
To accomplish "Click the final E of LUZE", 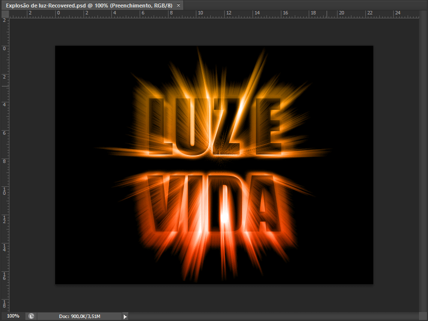I will [x=267, y=125].
